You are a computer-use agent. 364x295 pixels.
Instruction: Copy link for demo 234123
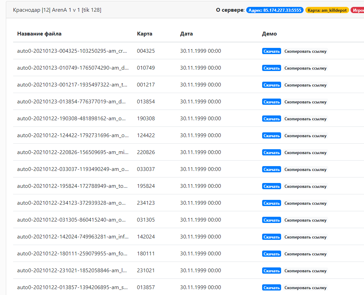click(x=305, y=203)
